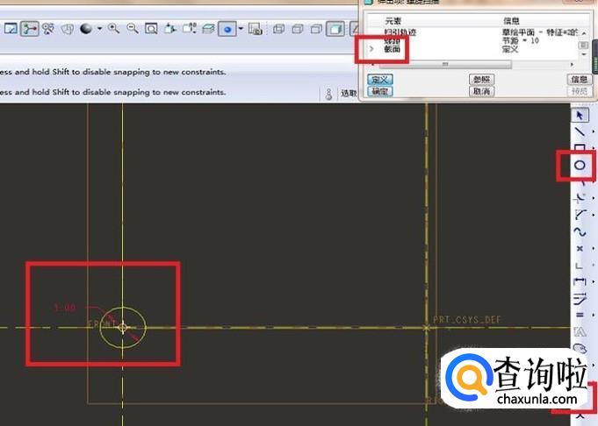Select the 扫引轨迹 row in element list
Screen dimensions: 598x426
pos(400,32)
